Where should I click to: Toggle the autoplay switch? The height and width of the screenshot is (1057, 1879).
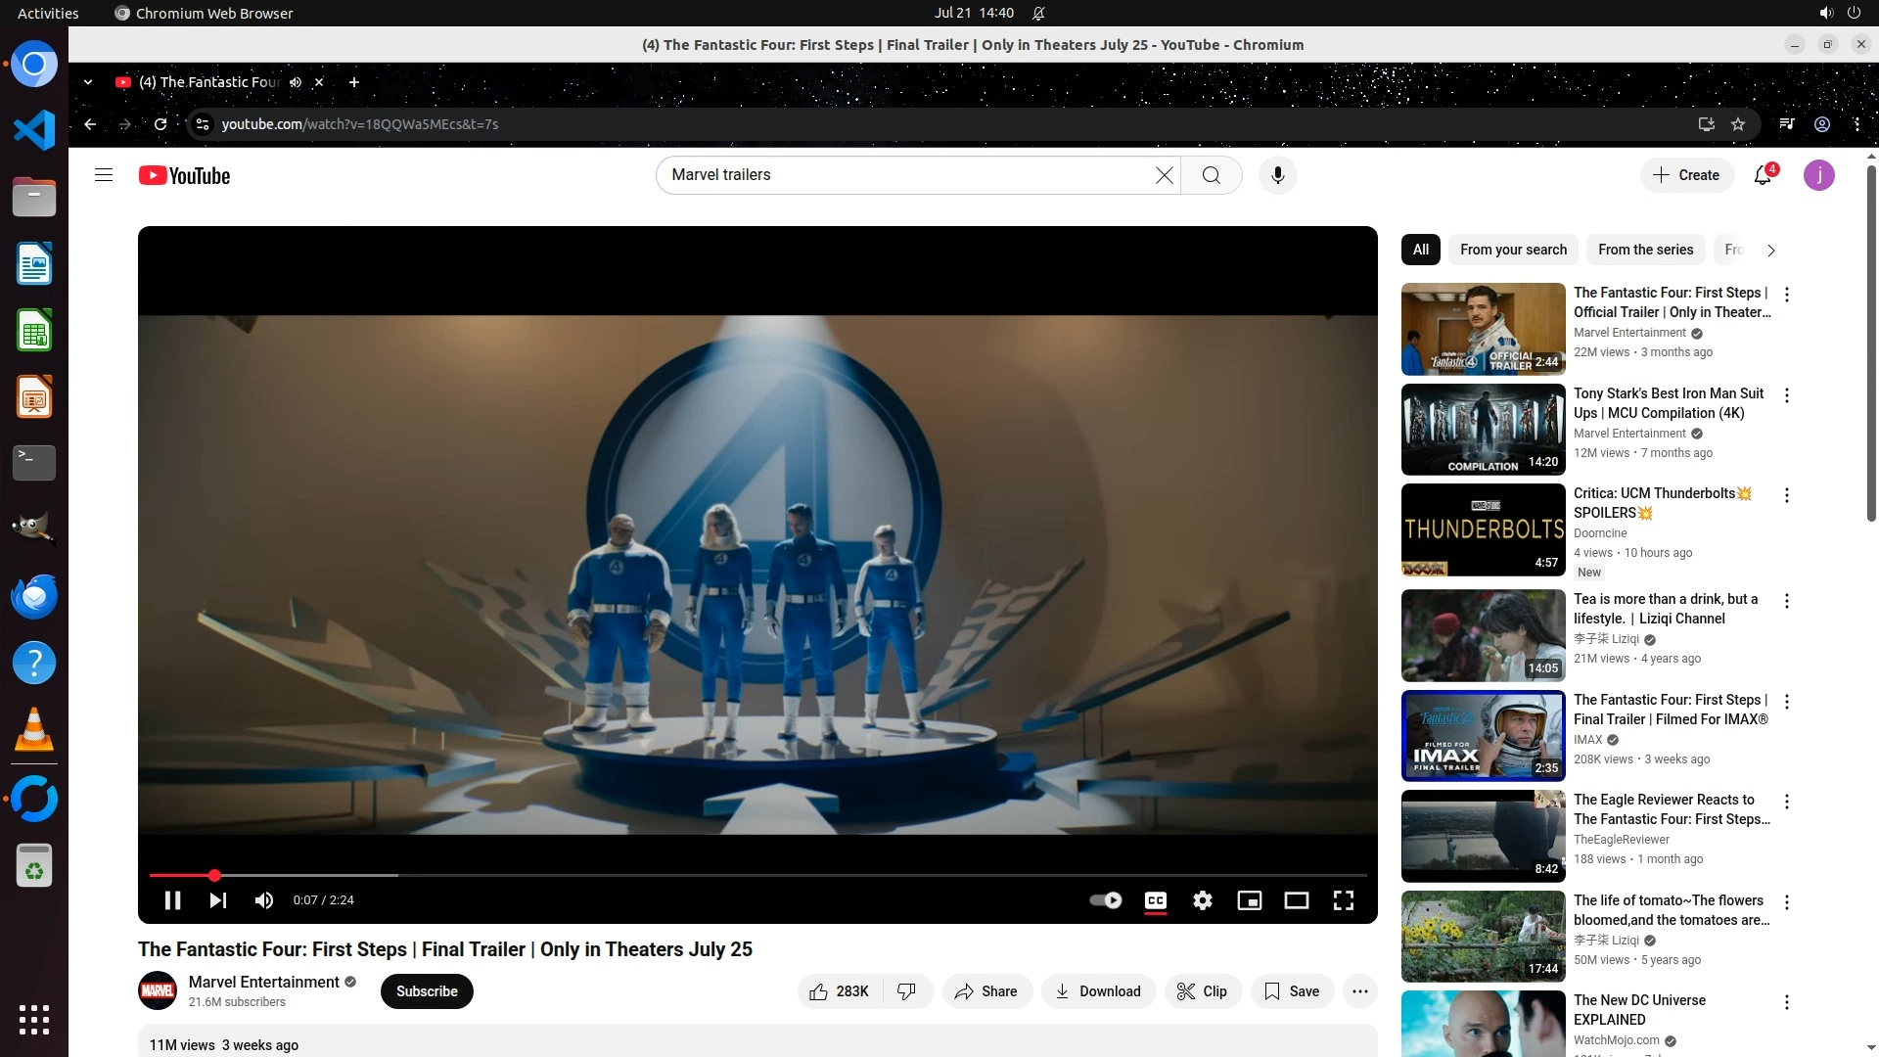point(1106,900)
